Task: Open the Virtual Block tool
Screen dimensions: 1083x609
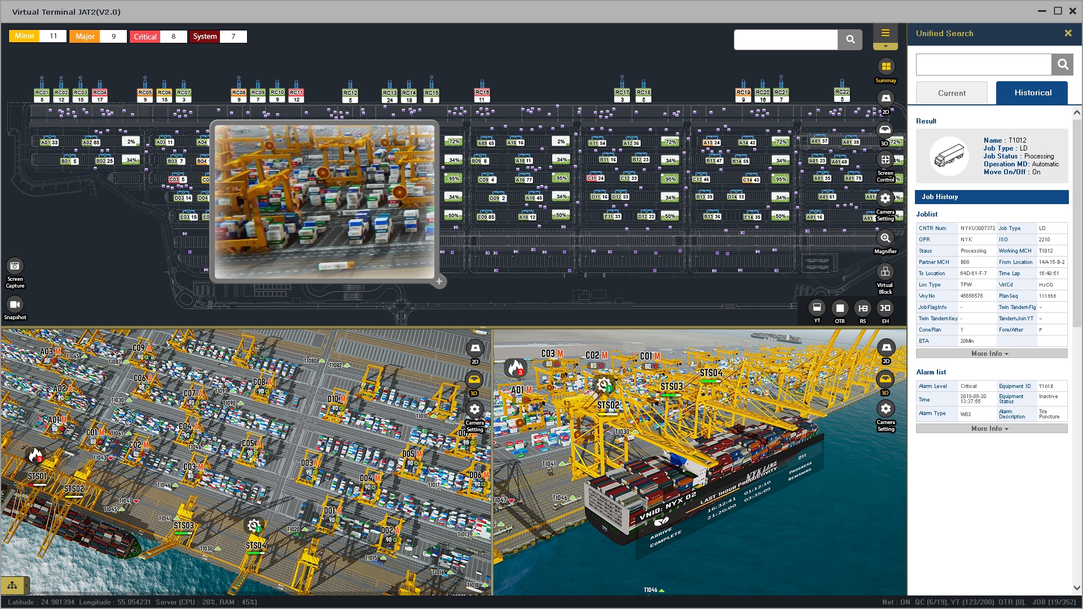Action: click(x=885, y=272)
